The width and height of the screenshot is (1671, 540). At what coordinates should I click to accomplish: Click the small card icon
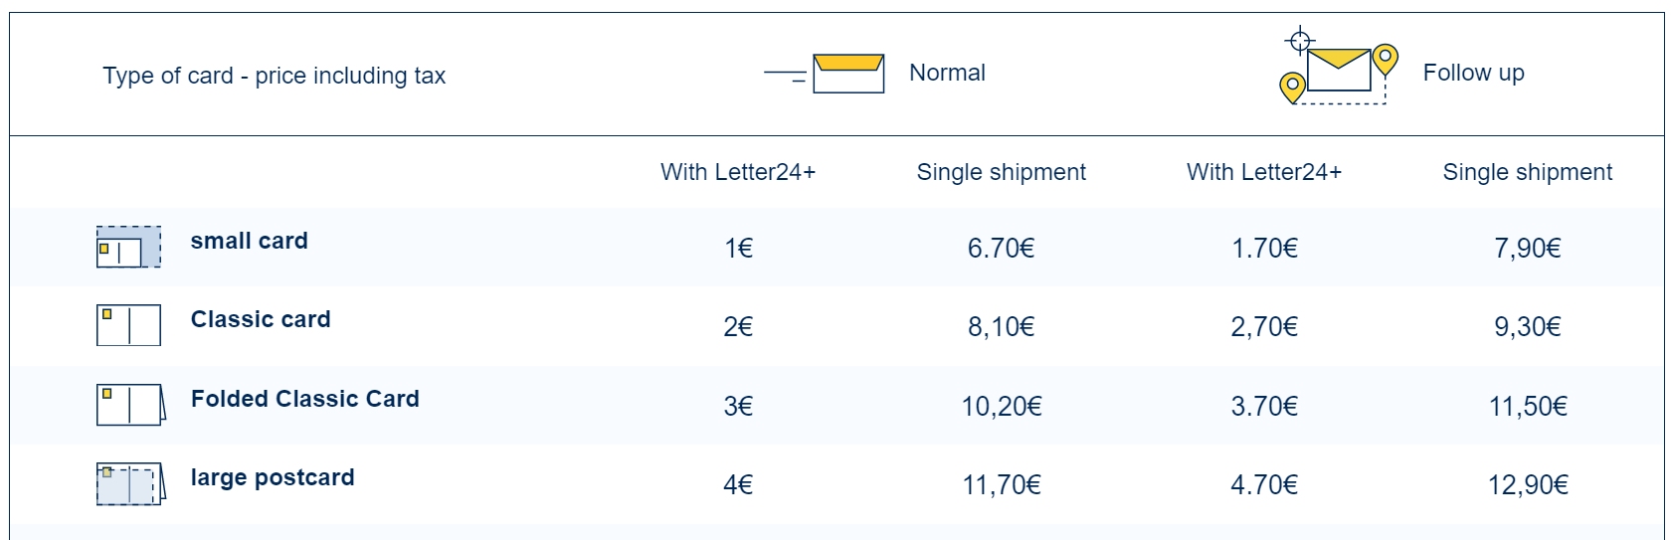pos(128,247)
